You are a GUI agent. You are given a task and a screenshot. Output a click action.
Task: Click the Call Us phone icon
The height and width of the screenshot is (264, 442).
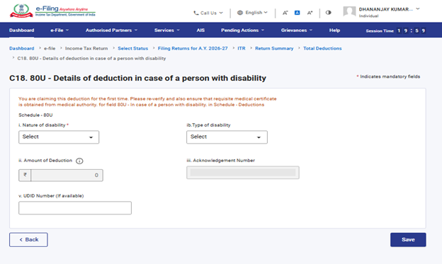pos(196,13)
